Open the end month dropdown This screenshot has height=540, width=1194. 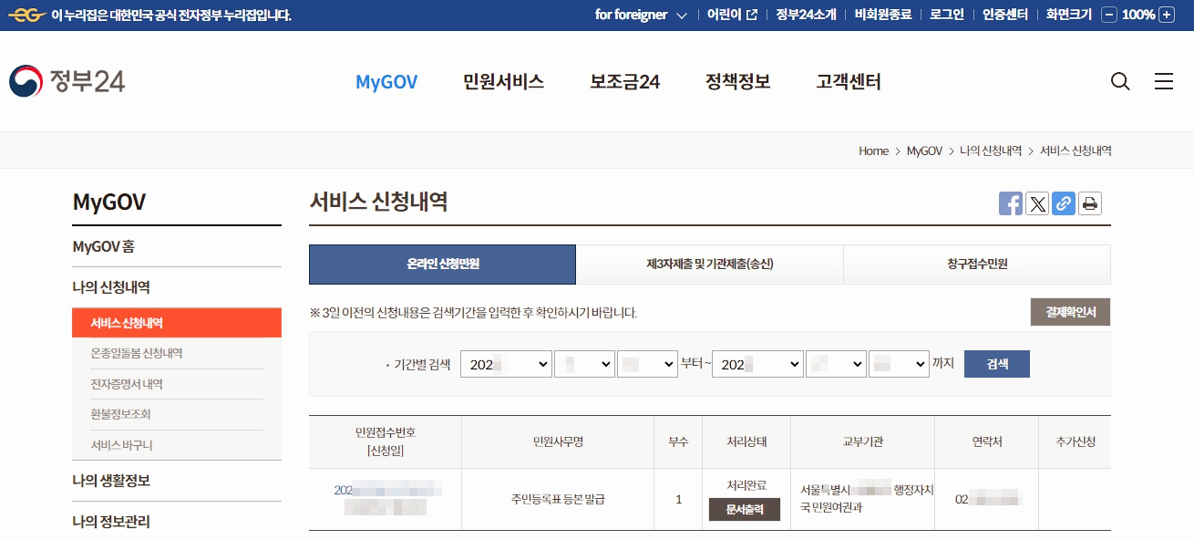836,364
